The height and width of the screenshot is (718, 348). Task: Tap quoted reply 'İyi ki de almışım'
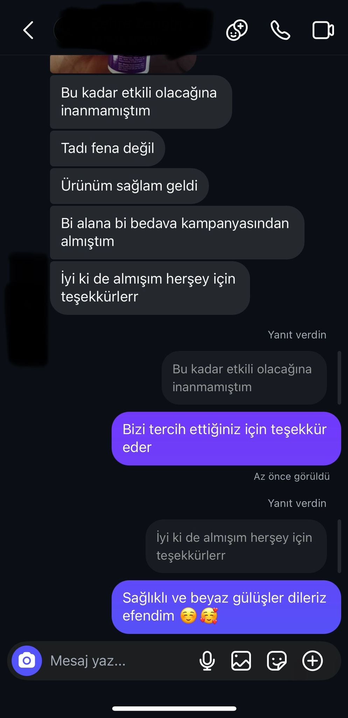tap(236, 546)
